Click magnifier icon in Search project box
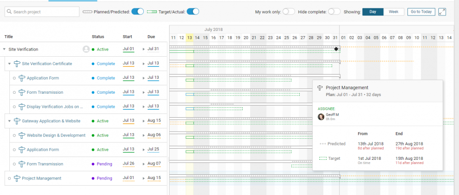This screenshot has width=459, height=195. coord(9,12)
